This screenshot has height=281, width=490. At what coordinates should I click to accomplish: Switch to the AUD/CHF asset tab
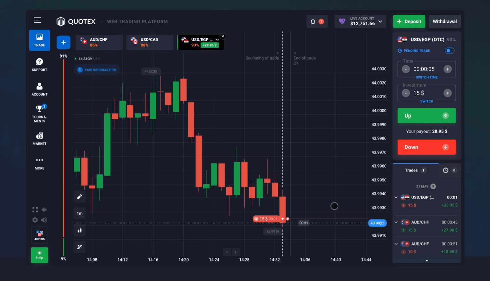pos(99,42)
